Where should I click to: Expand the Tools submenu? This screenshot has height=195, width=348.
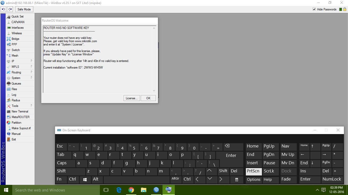pos(20,106)
